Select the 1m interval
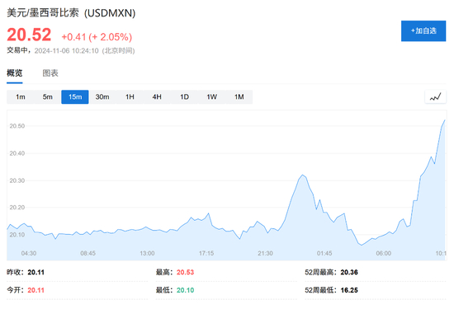 [x=21, y=97]
